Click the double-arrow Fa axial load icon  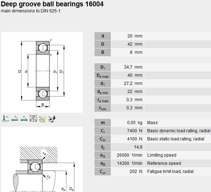(x=24, y=119)
